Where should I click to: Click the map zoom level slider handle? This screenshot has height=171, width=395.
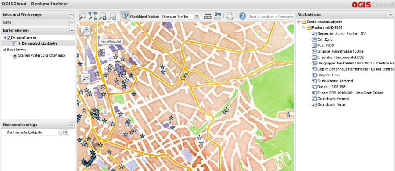pos(86,46)
